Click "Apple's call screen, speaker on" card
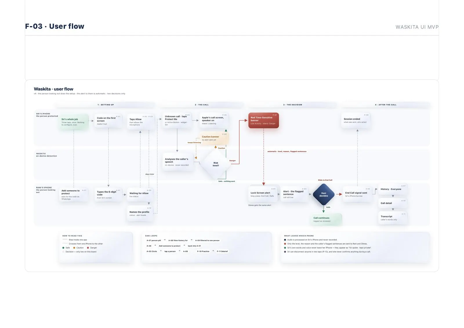 (214, 120)
